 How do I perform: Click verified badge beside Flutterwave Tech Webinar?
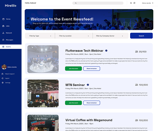click(x=106, y=51)
